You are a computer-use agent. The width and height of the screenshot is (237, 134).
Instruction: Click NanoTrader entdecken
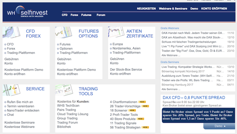click(x=23, y=111)
